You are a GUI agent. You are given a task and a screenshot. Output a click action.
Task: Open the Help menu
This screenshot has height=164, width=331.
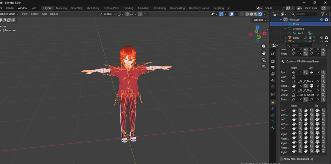33,8
